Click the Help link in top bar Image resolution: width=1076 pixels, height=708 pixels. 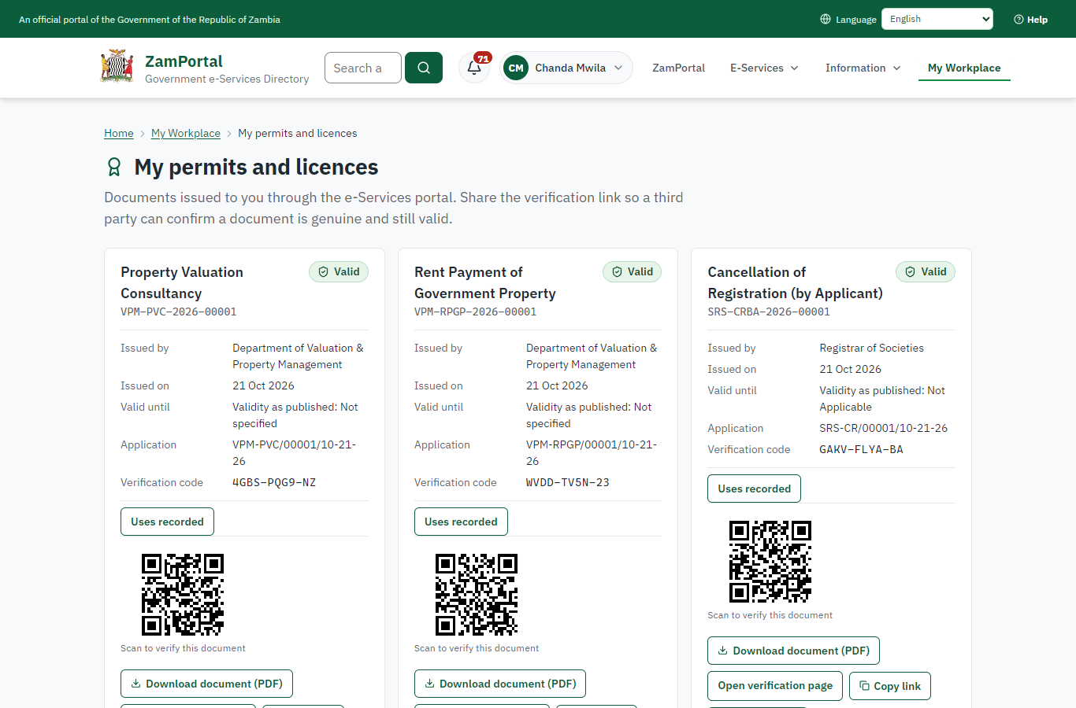coord(1030,20)
